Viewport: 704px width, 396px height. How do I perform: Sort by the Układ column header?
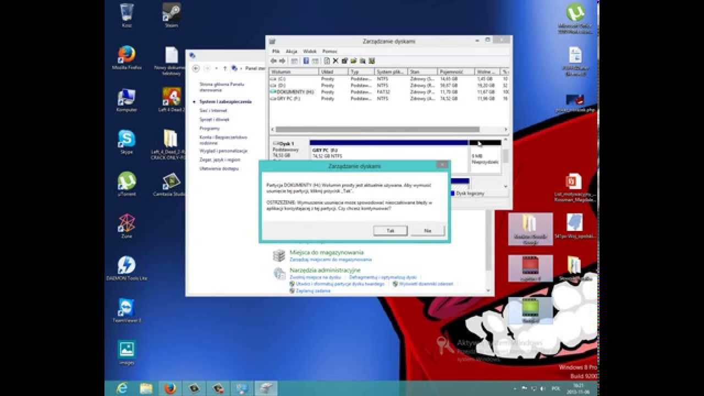[333, 72]
